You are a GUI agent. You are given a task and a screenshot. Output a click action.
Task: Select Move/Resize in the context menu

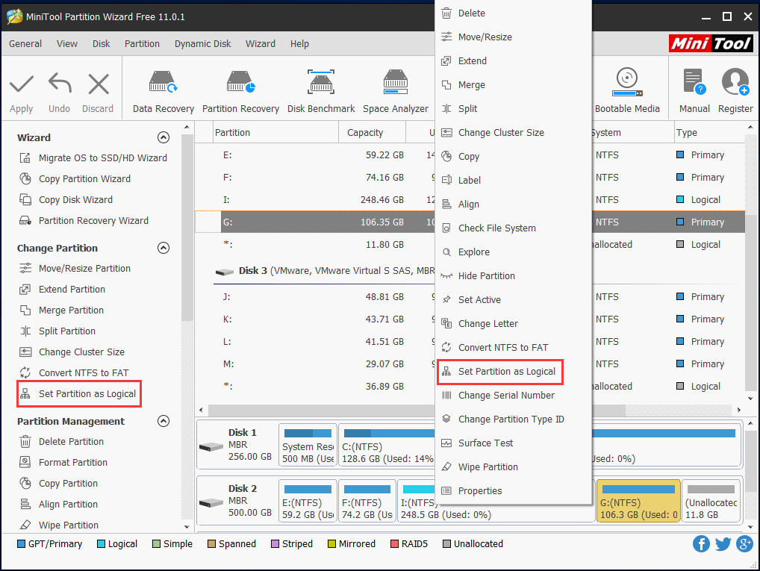point(513,37)
